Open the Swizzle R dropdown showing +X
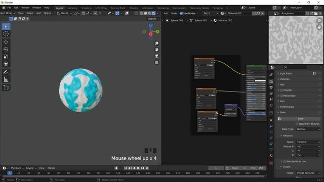Viewport: 324px width, 182px height. [x=308, y=147]
